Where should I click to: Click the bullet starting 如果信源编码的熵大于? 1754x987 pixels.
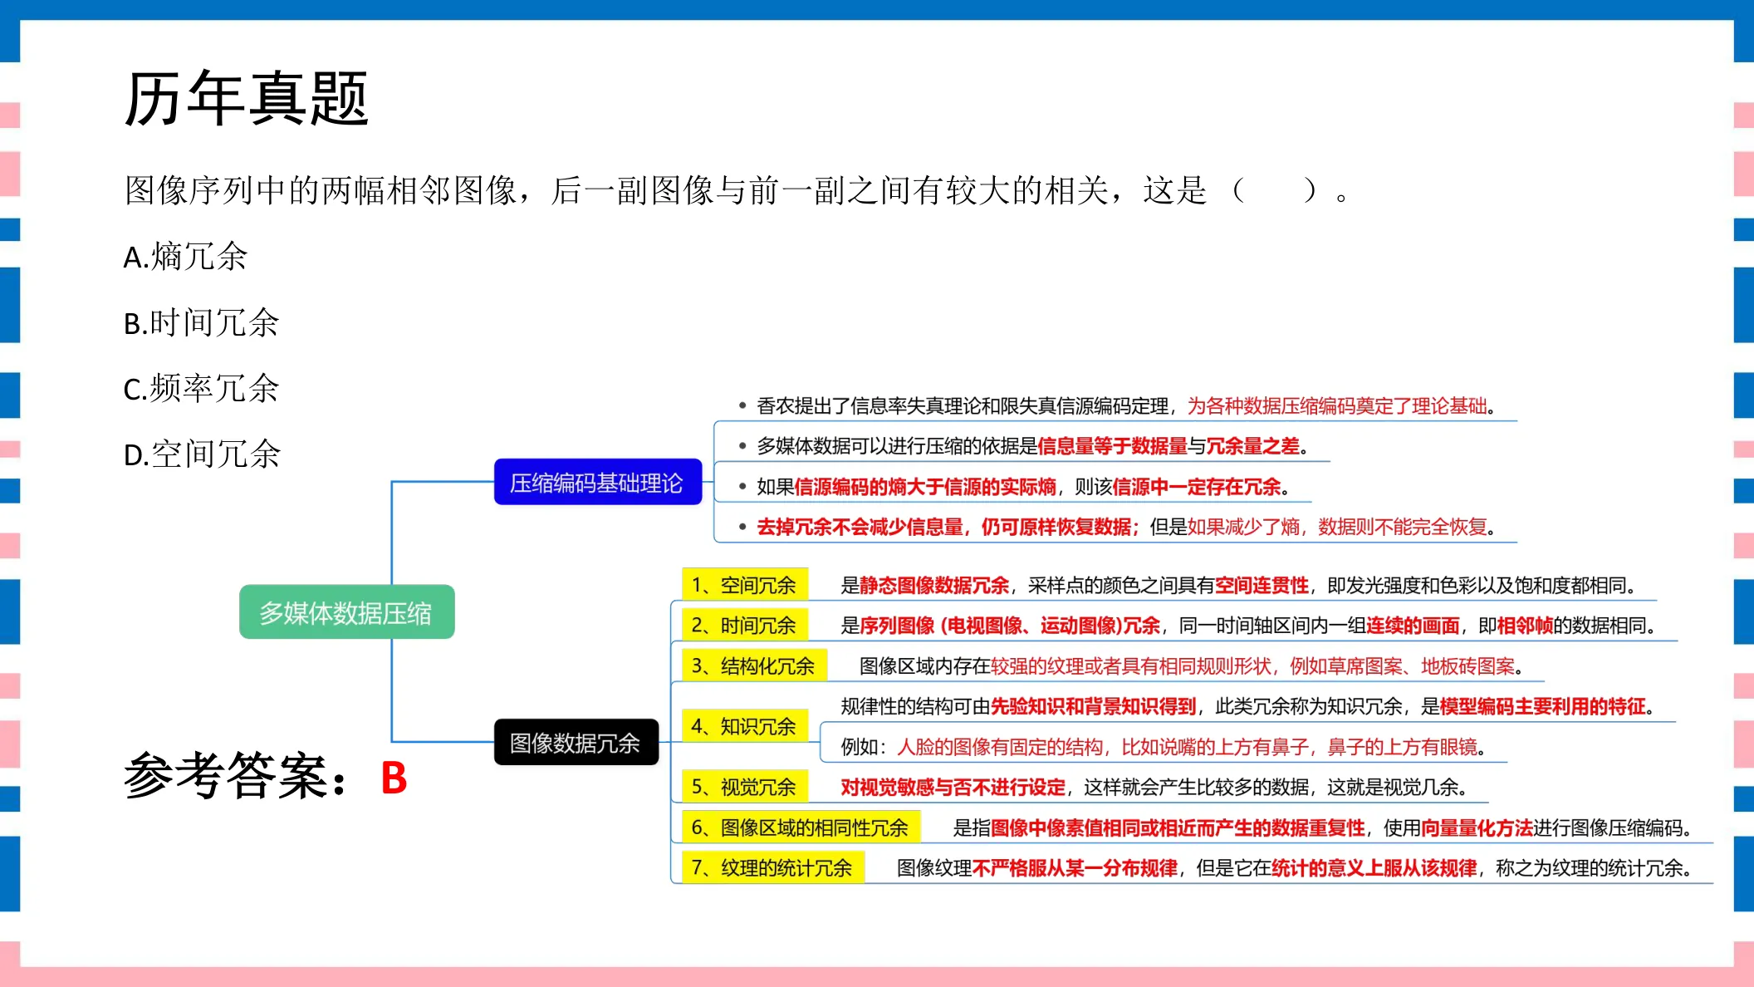(1014, 487)
